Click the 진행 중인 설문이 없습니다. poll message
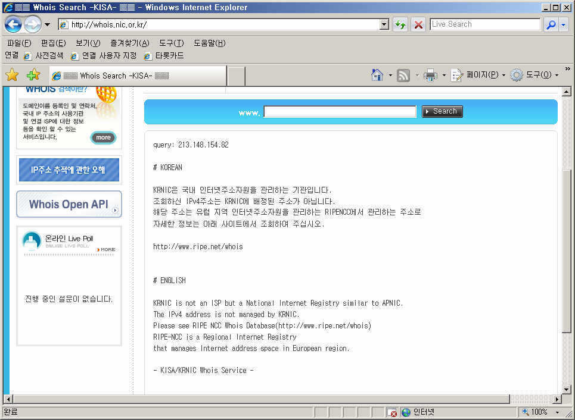The height and width of the screenshot is (420, 575). tap(69, 299)
